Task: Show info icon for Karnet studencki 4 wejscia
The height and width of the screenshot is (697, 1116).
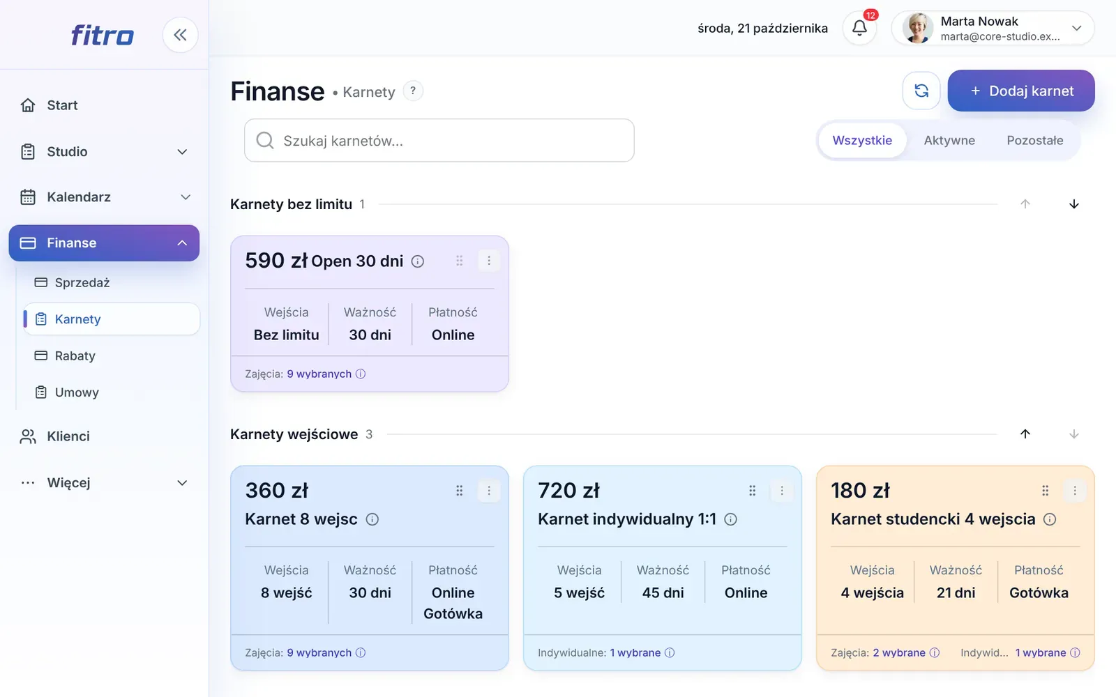Action: 1050,519
